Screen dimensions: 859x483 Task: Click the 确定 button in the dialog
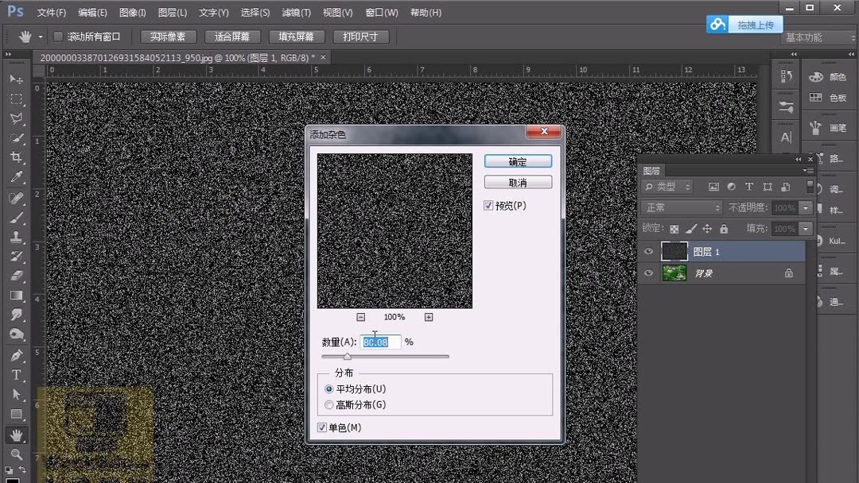pos(517,160)
